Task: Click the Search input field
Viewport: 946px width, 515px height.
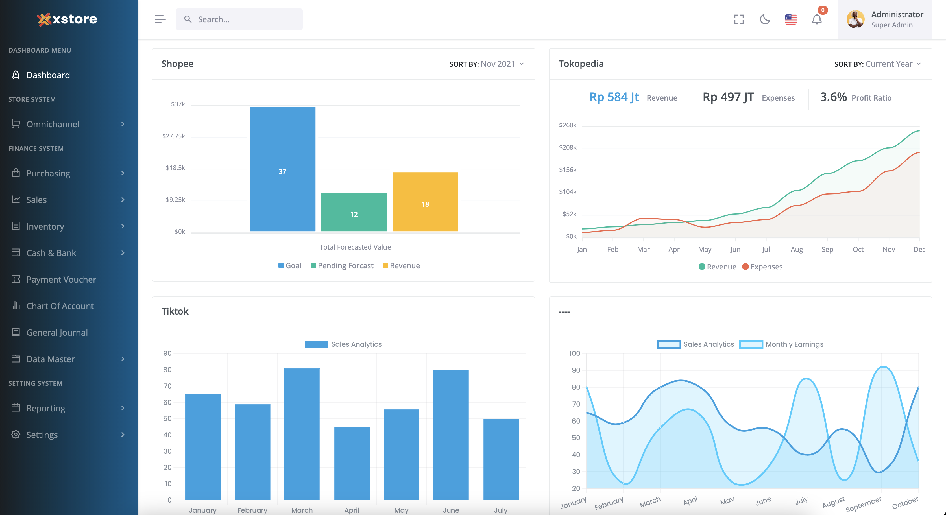Action: click(x=239, y=19)
